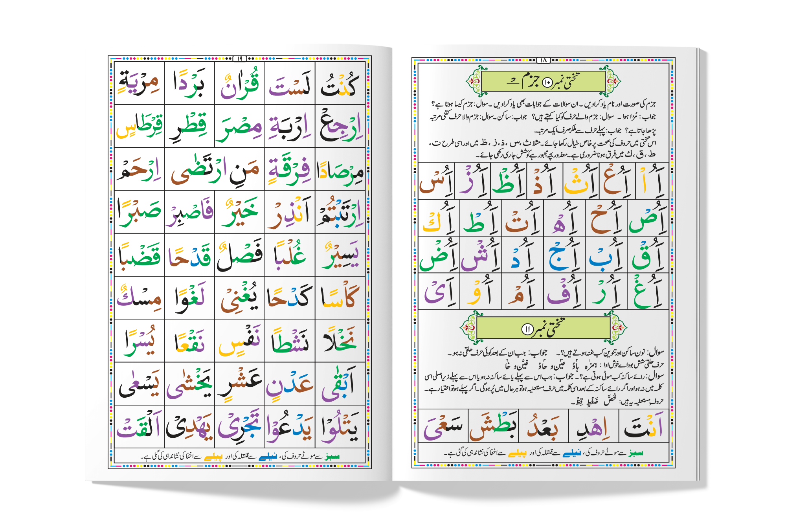Click the word اَنْتَ cell on page 18
The image size is (786, 525).
644,426
